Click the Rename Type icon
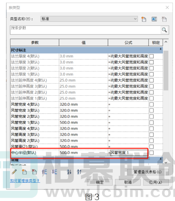The height and width of the screenshot is (201, 175). click(154, 19)
